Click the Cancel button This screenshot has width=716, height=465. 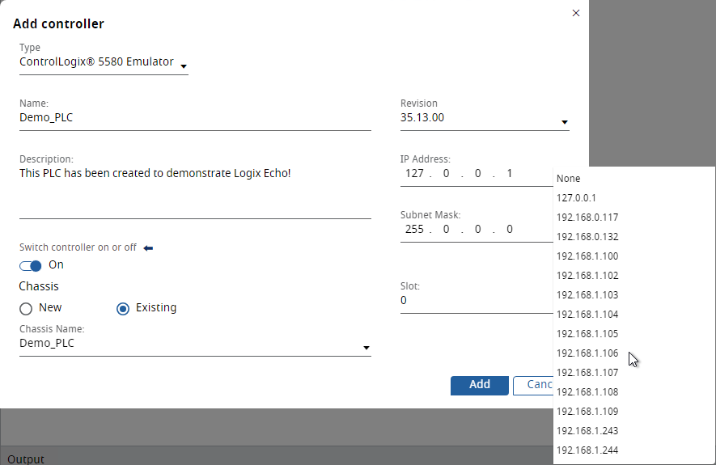[x=533, y=386]
